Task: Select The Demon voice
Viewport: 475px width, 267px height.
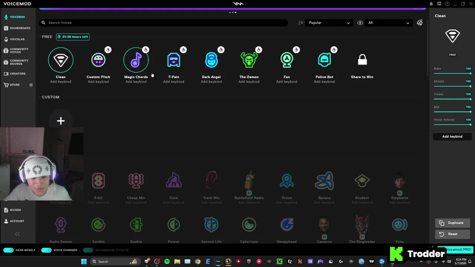Action: 249,60
